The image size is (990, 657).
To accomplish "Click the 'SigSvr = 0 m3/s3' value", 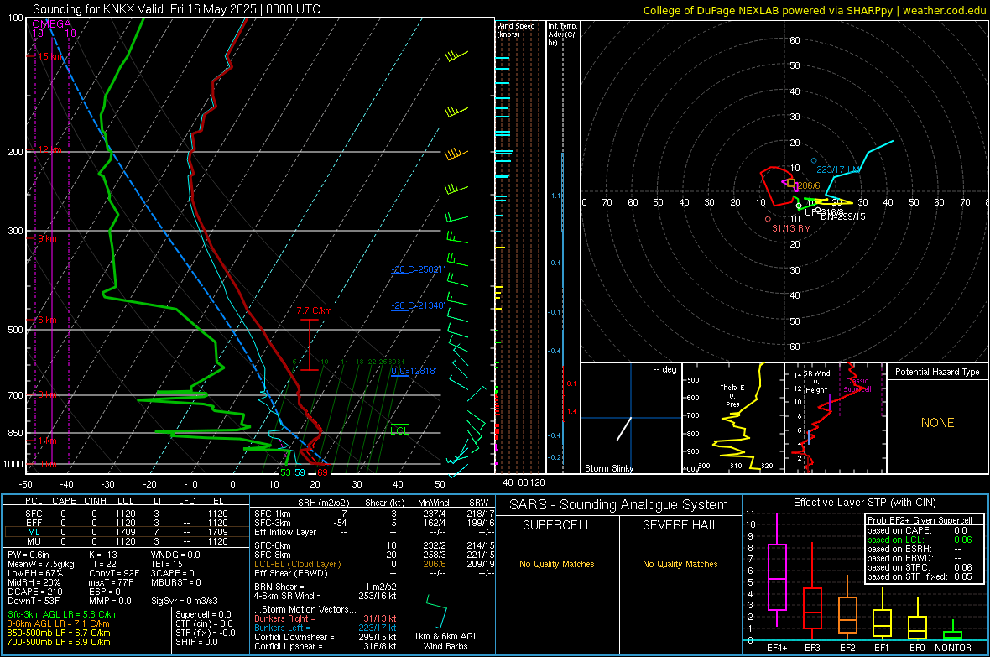I will pyautogui.click(x=185, y=601).
